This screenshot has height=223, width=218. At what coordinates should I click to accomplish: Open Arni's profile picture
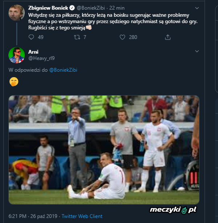16,55
